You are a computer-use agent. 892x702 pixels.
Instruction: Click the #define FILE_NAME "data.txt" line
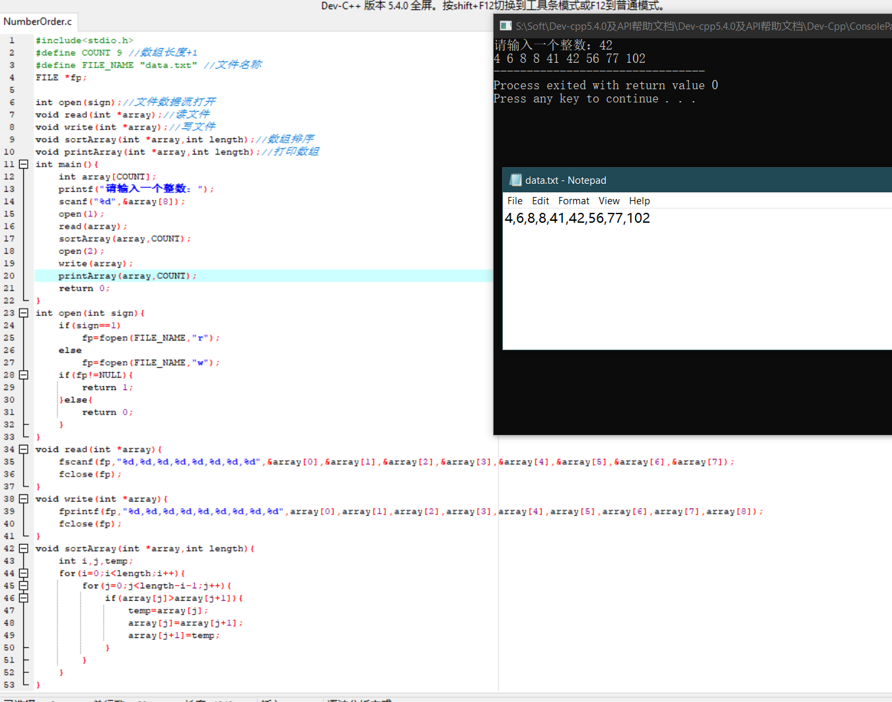click(x=149, y=65)
